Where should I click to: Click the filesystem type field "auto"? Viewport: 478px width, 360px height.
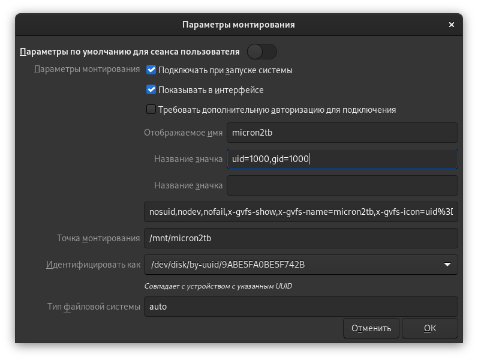(300, 307)
